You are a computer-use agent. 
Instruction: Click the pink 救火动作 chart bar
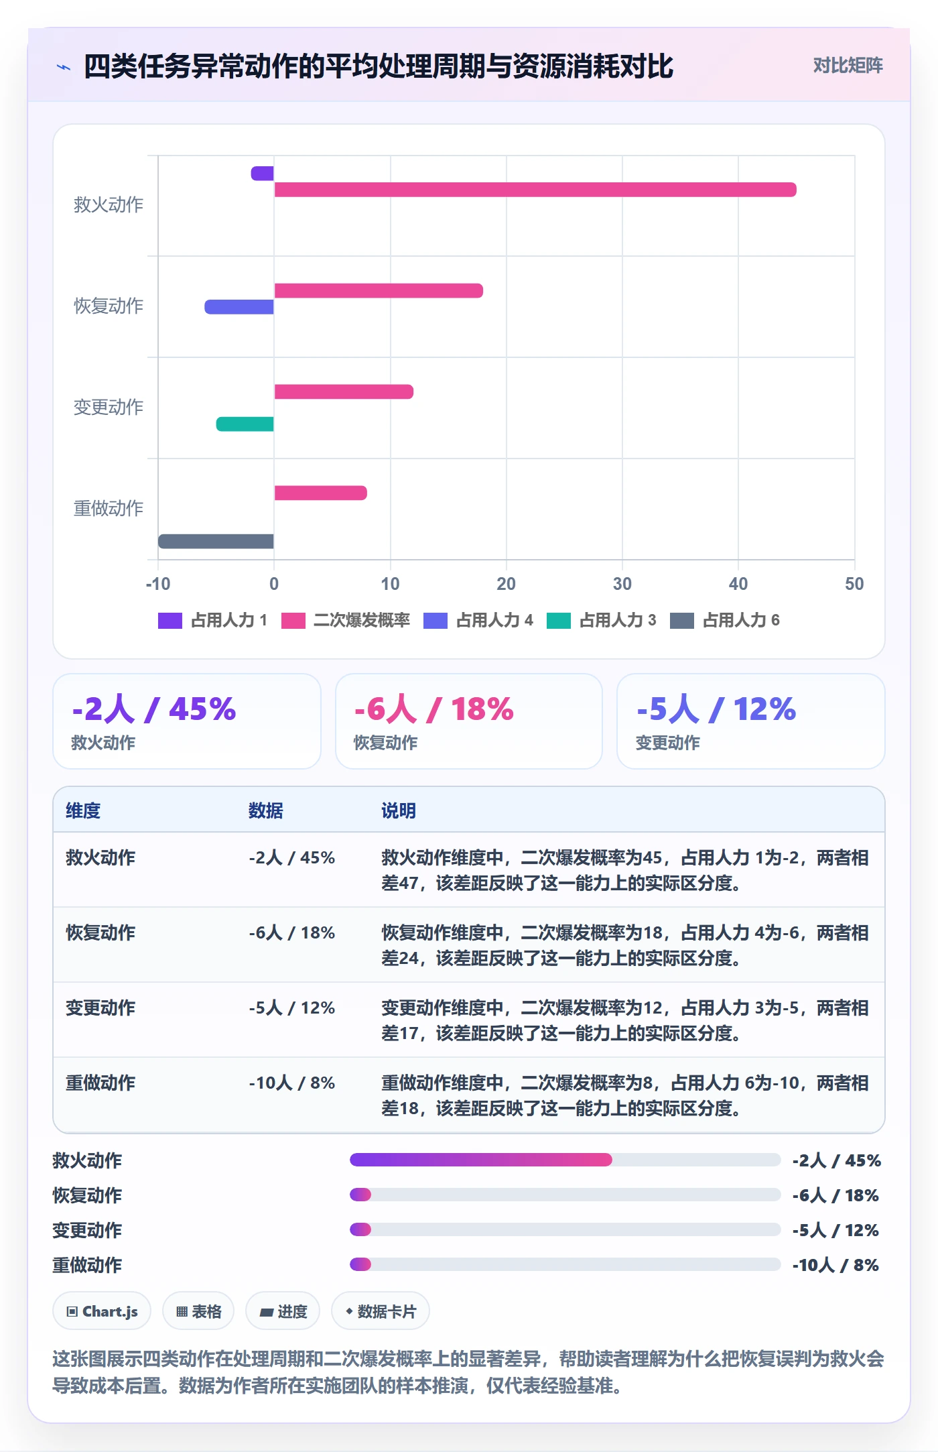(x=535, y=190)
